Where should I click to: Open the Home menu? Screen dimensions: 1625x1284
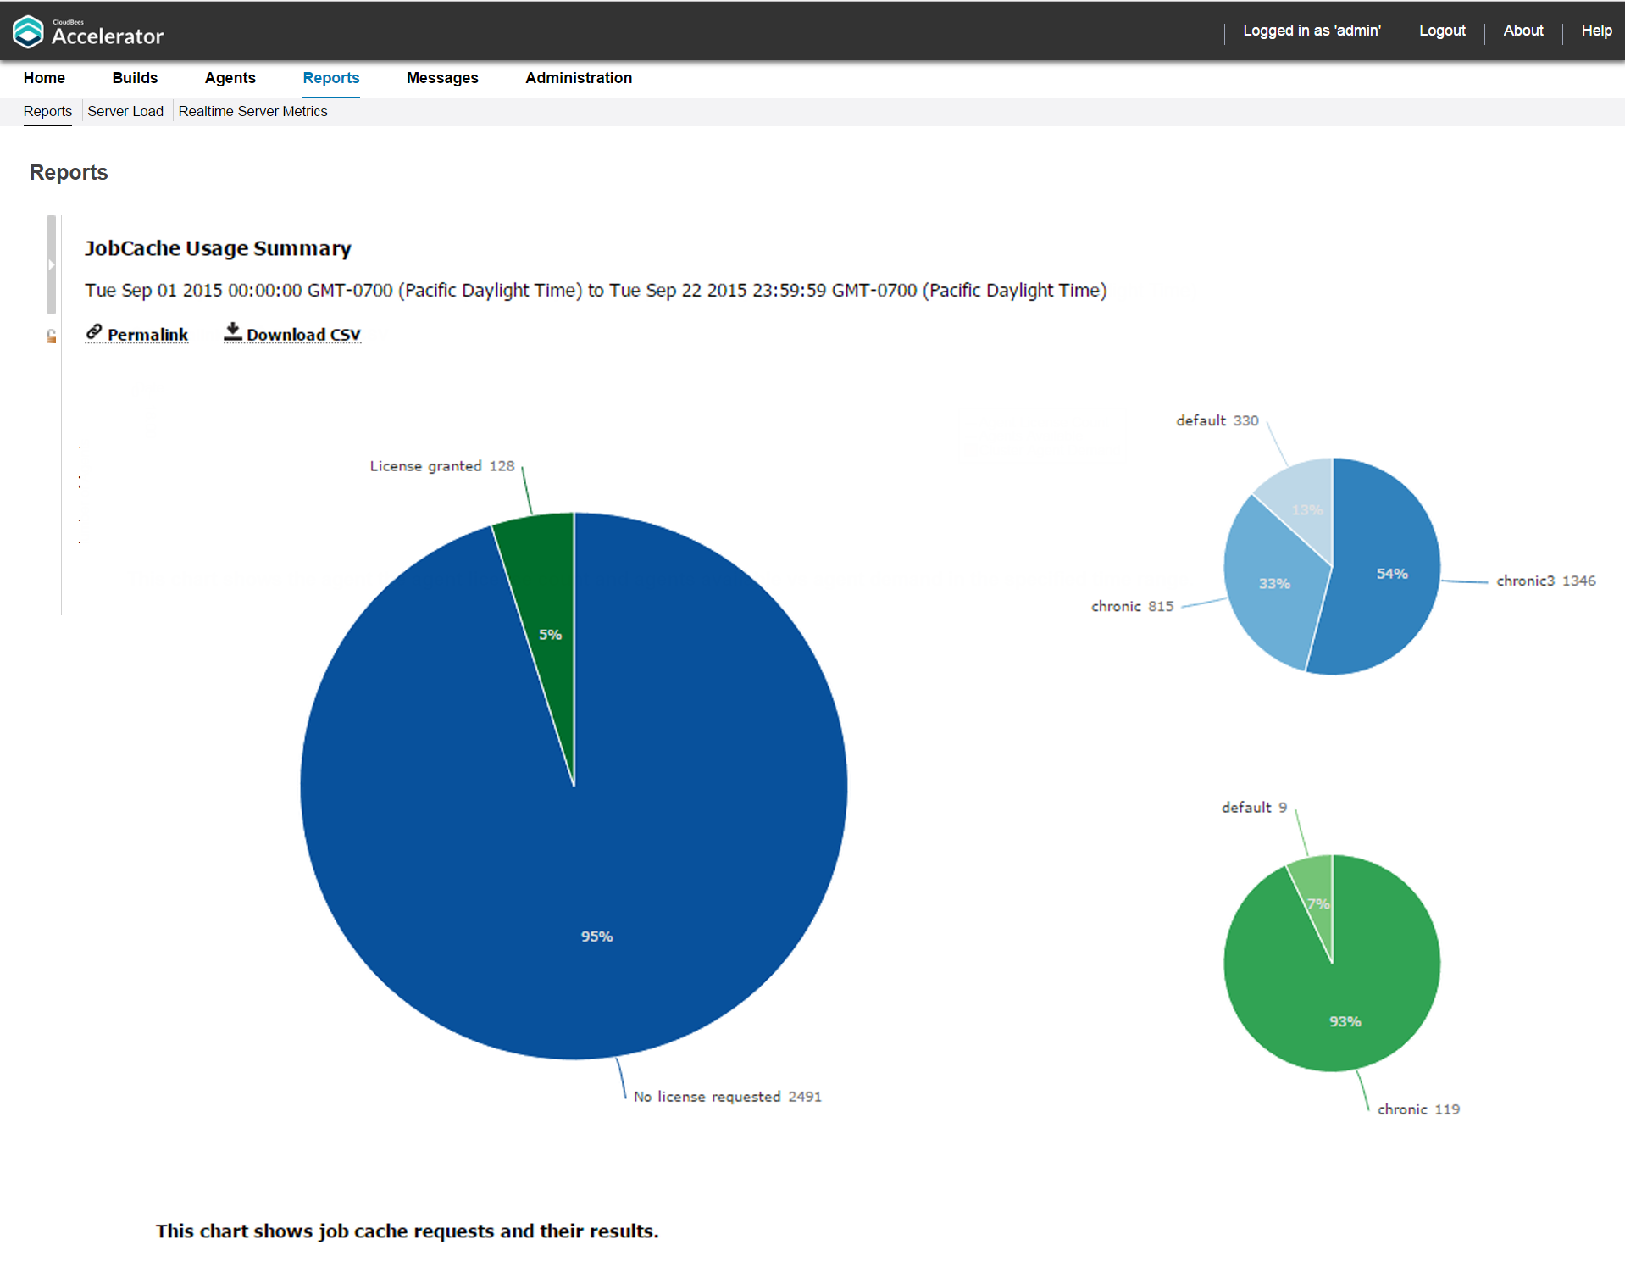[x=44, y=78]
